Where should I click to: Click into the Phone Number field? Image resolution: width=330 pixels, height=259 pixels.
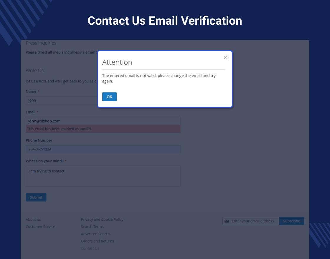103,149
